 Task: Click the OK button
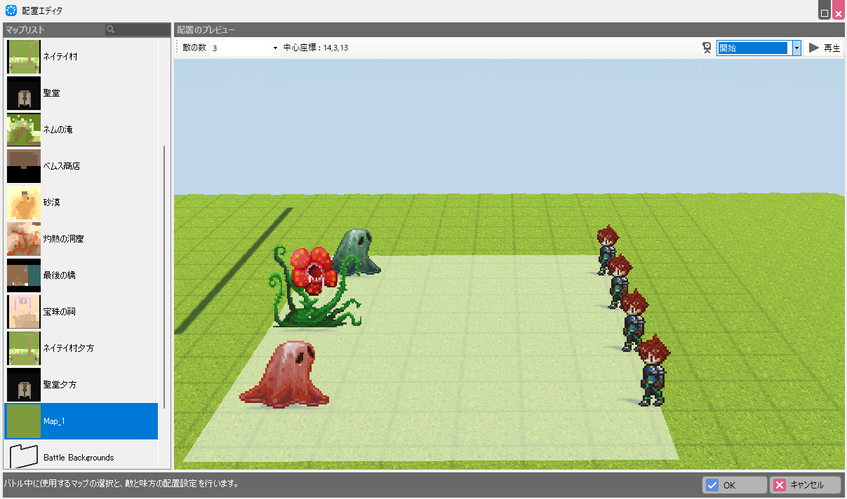(734, 485)
